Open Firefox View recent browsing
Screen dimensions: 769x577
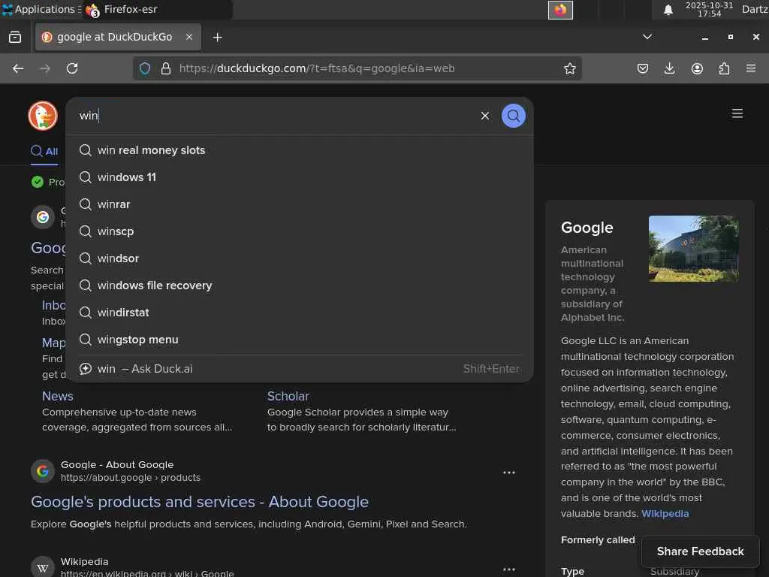point(15,38)
